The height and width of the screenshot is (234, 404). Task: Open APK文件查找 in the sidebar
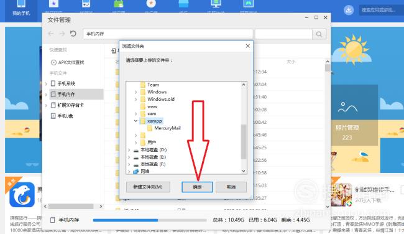(68, 62)
